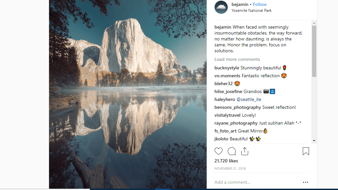Open bensons_photography's profile
This screenshot has width=338, height=190.
(x=238, y=107)
